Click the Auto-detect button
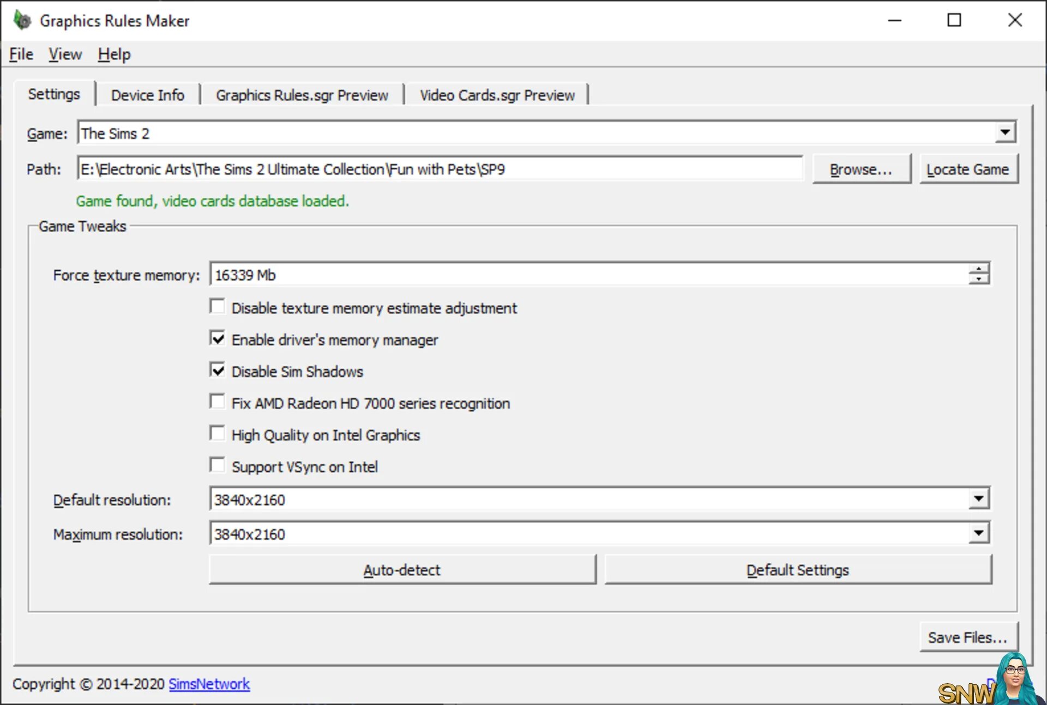This screenshot has height=705, width=1047. point(402,570)
